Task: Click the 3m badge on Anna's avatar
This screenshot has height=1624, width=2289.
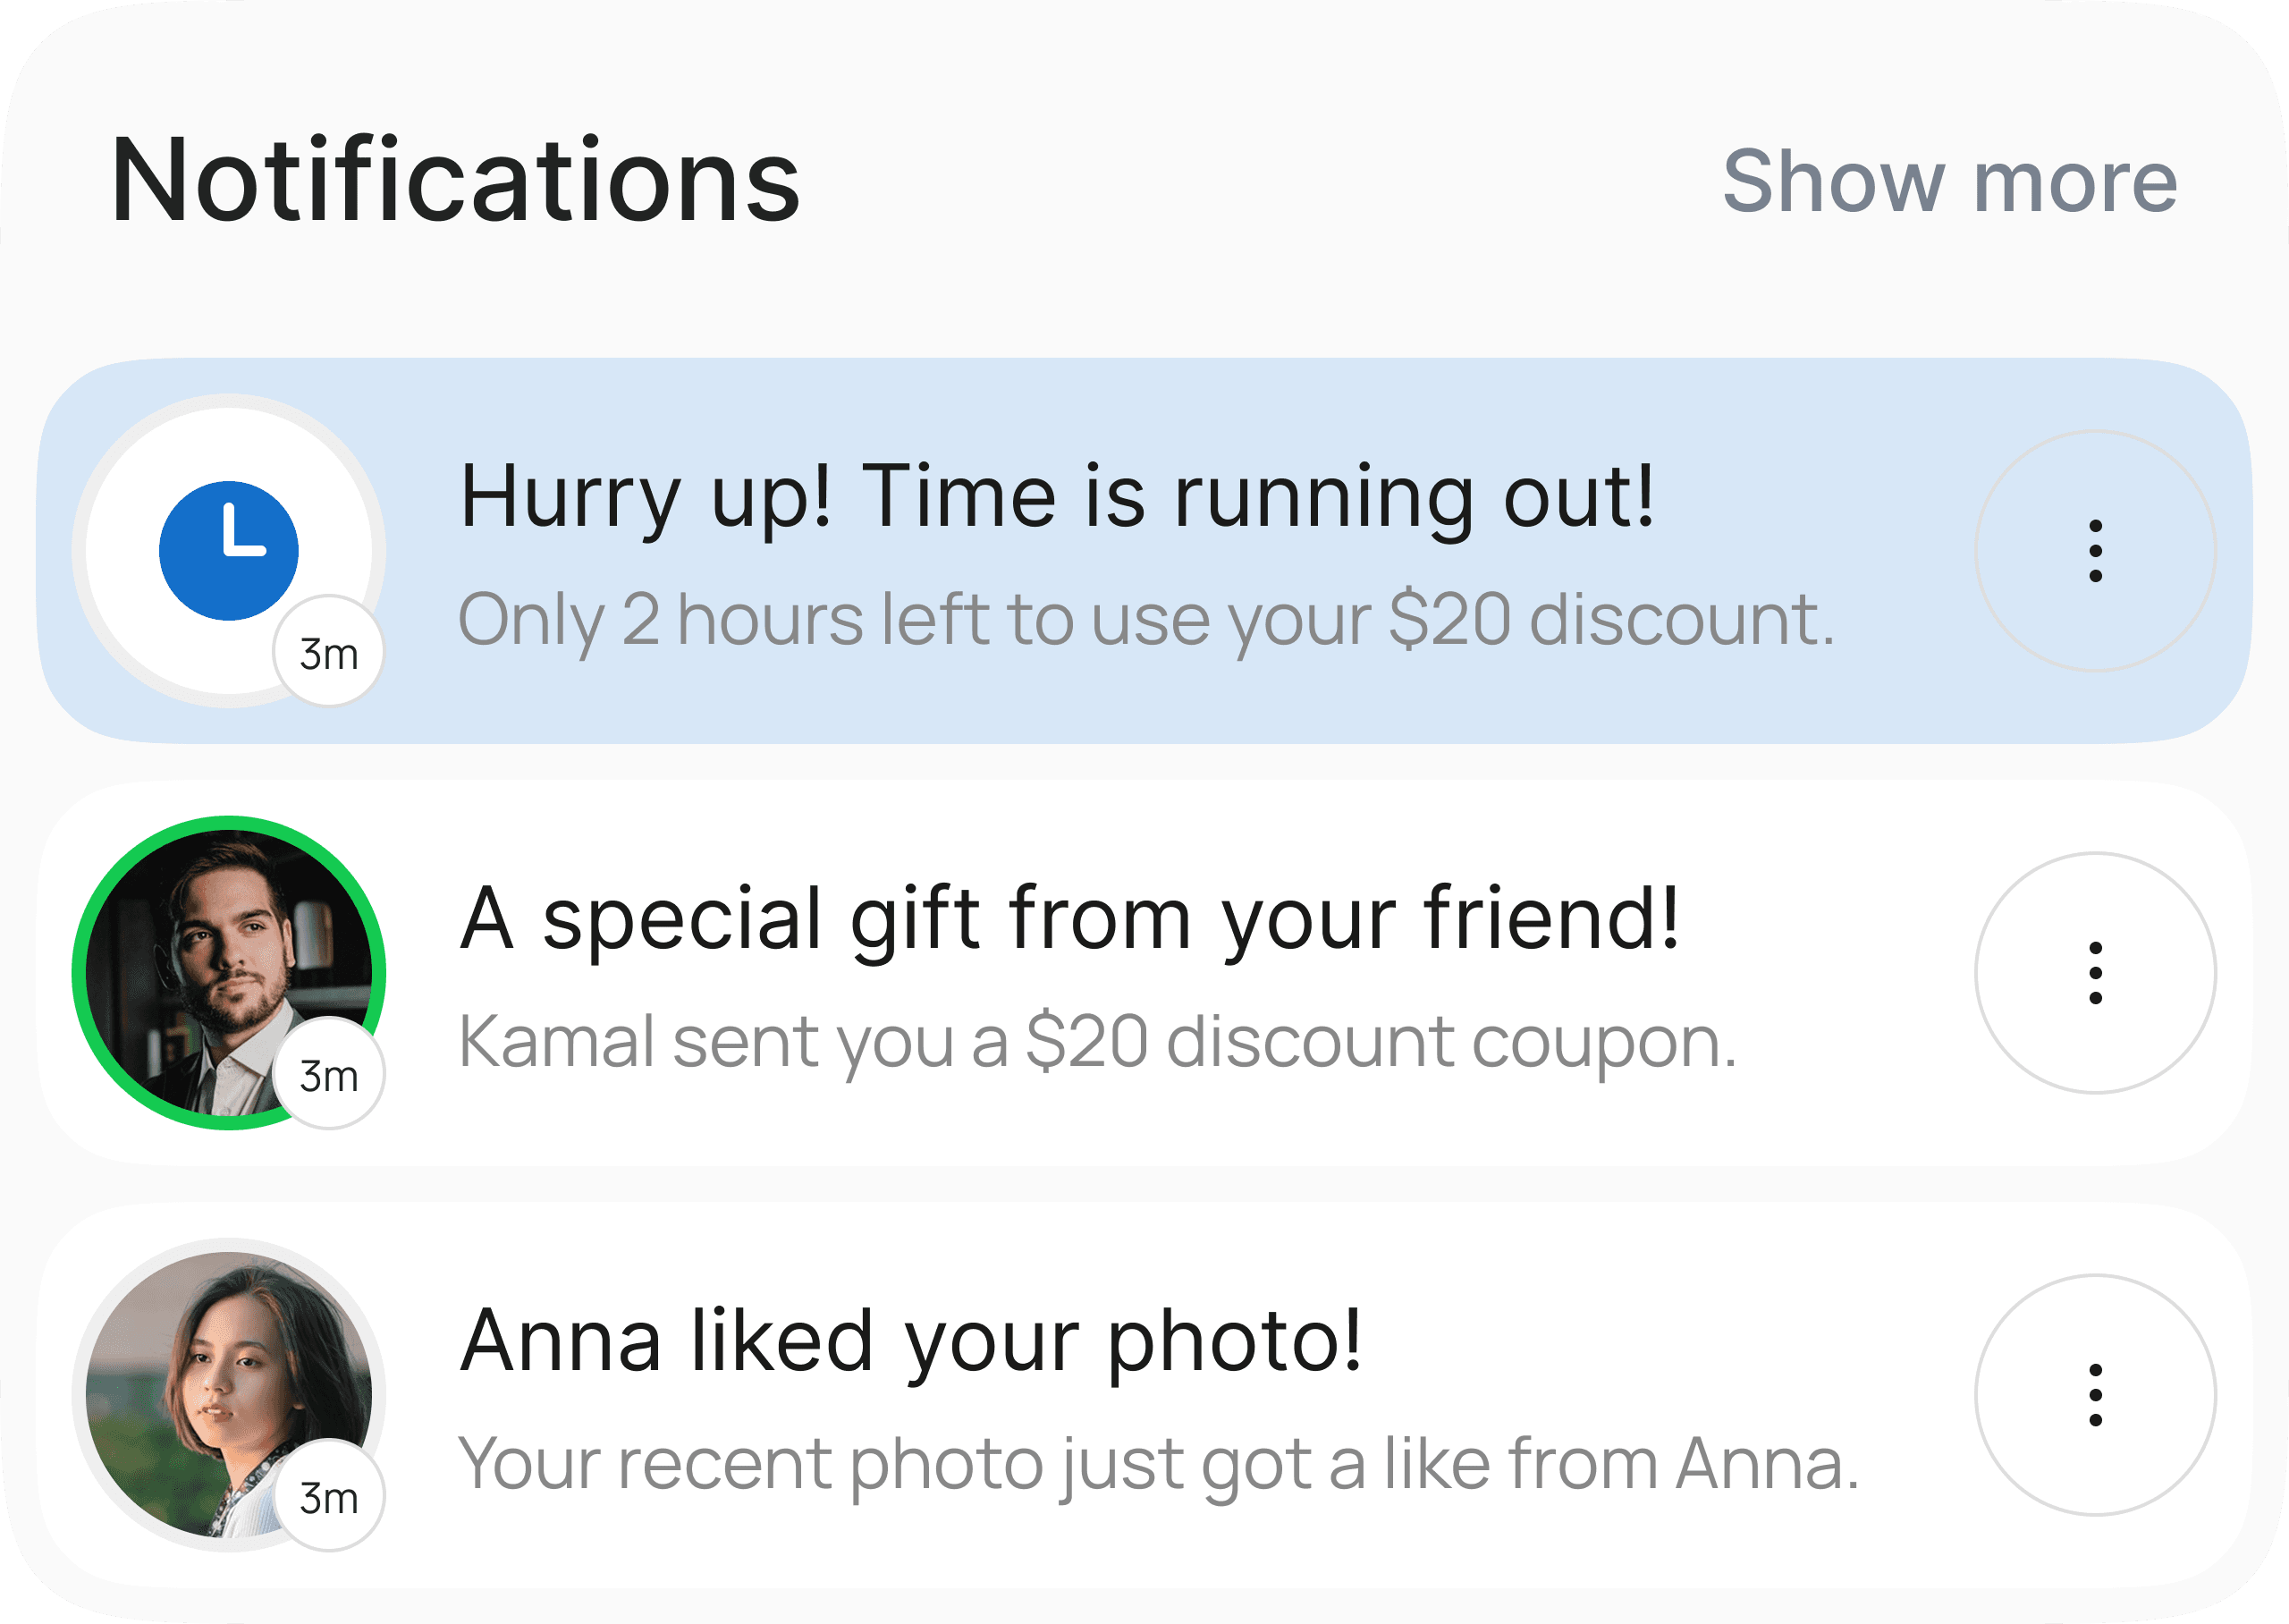Action: point(329,1498)
